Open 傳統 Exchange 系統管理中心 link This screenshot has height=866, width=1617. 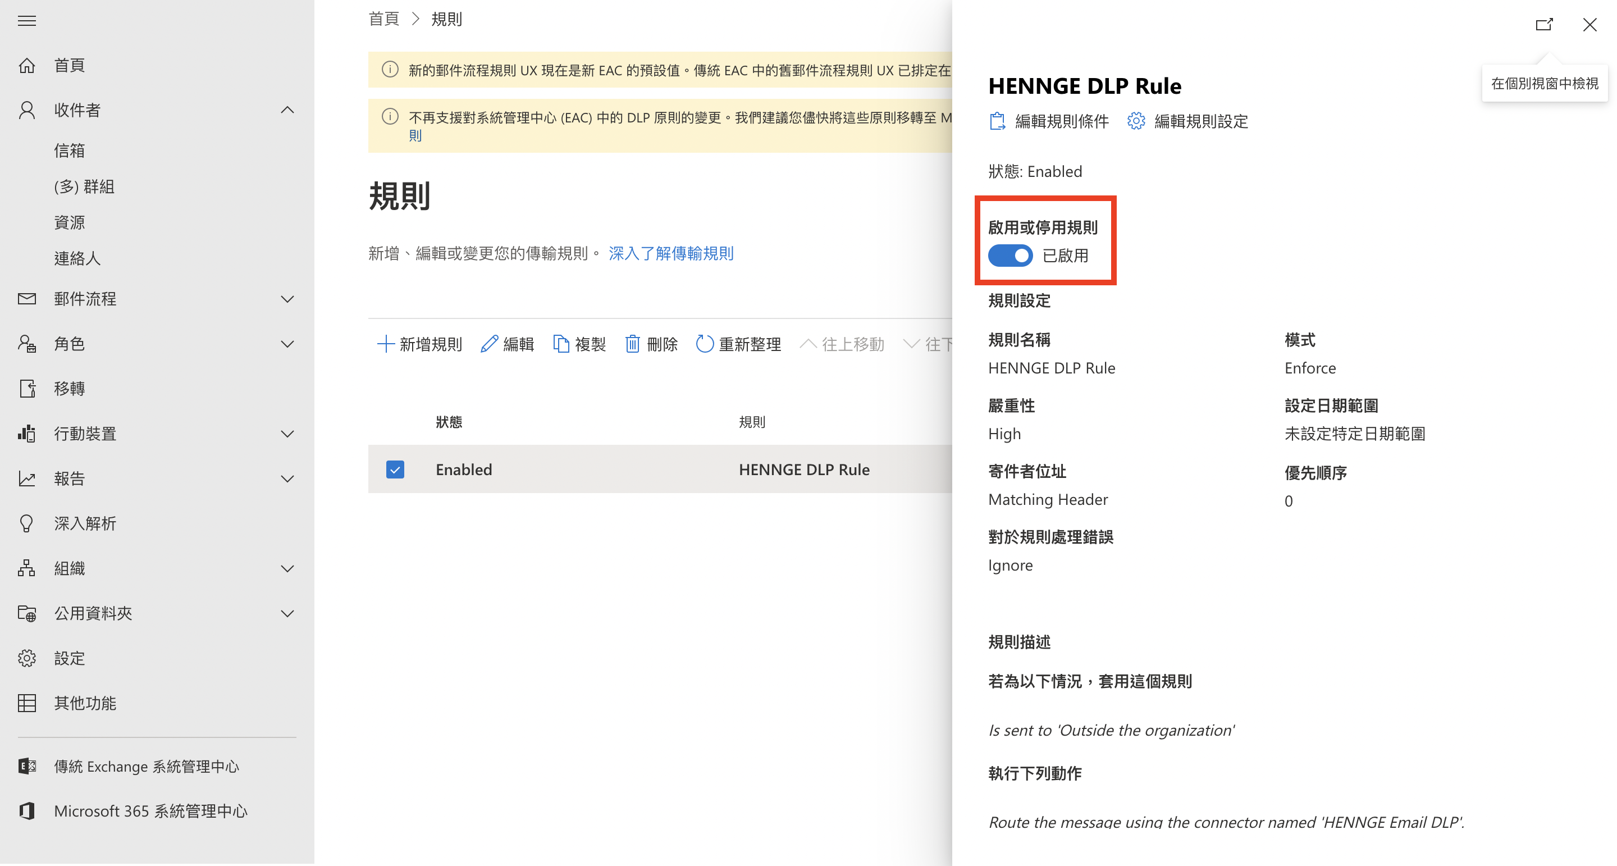pos(147,766)
